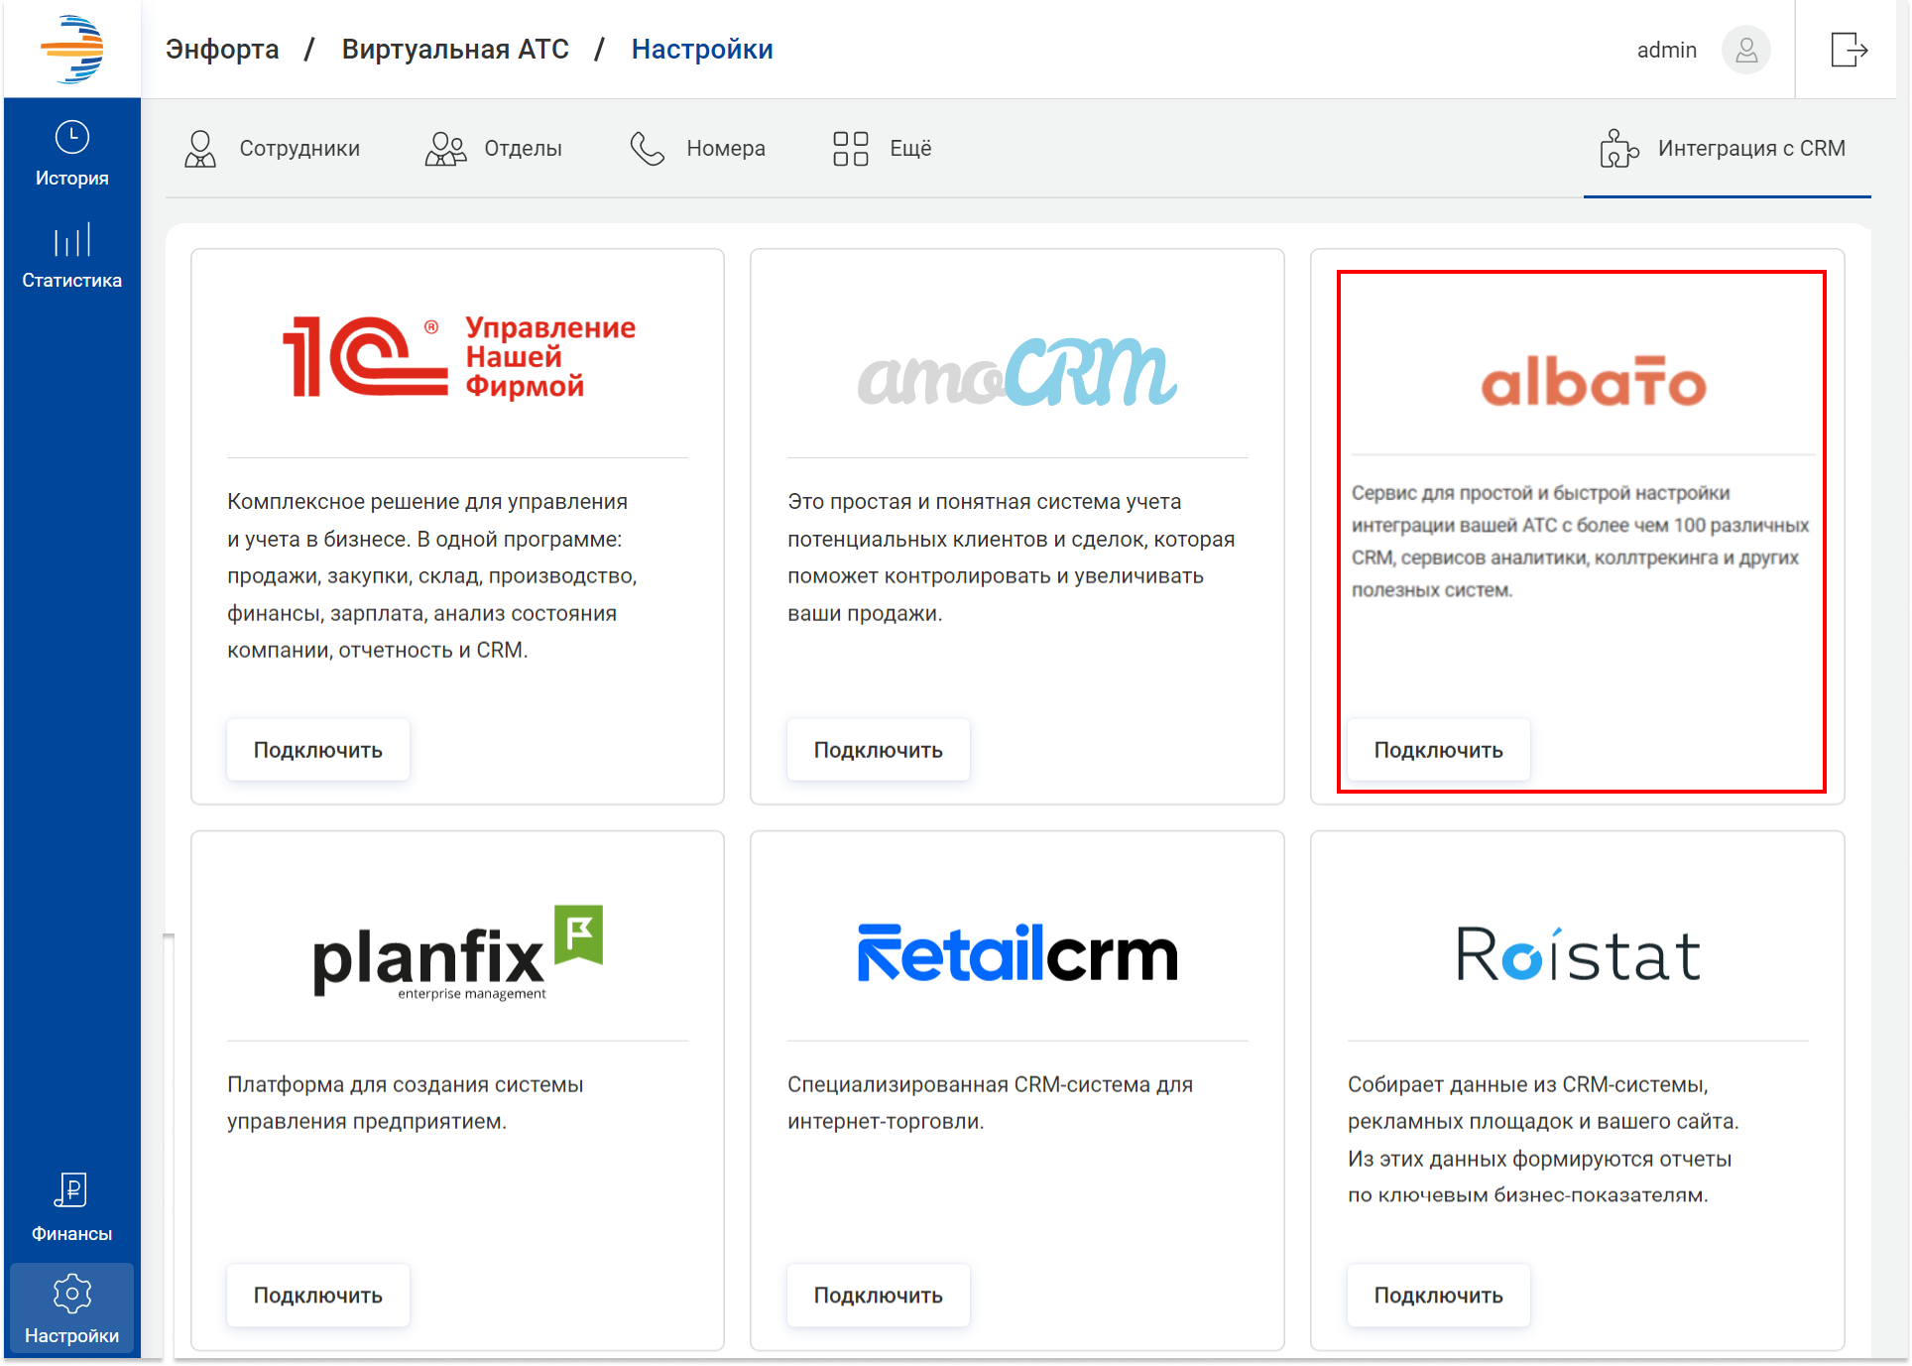This screenshot has width=1912, height=1366.
Task: Click the admin user avatar icon
Action: click(1746, 50)
